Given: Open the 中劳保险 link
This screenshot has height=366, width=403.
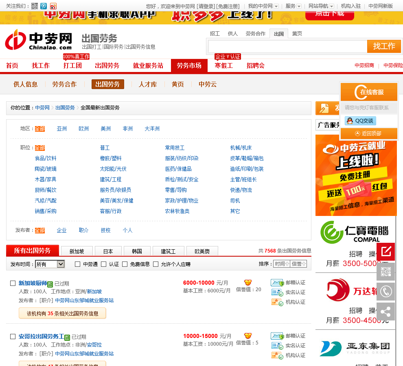Looking at the screenshot, I should coord(393,65).
